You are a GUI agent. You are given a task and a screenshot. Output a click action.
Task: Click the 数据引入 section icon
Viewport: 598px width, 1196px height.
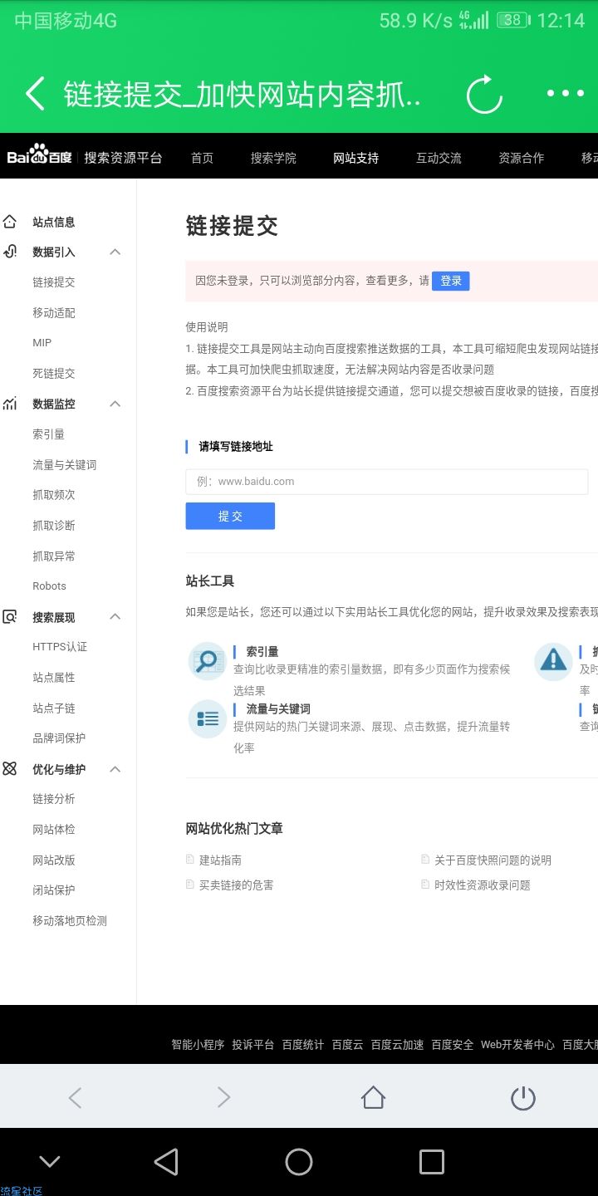click(x=10, y=252)
